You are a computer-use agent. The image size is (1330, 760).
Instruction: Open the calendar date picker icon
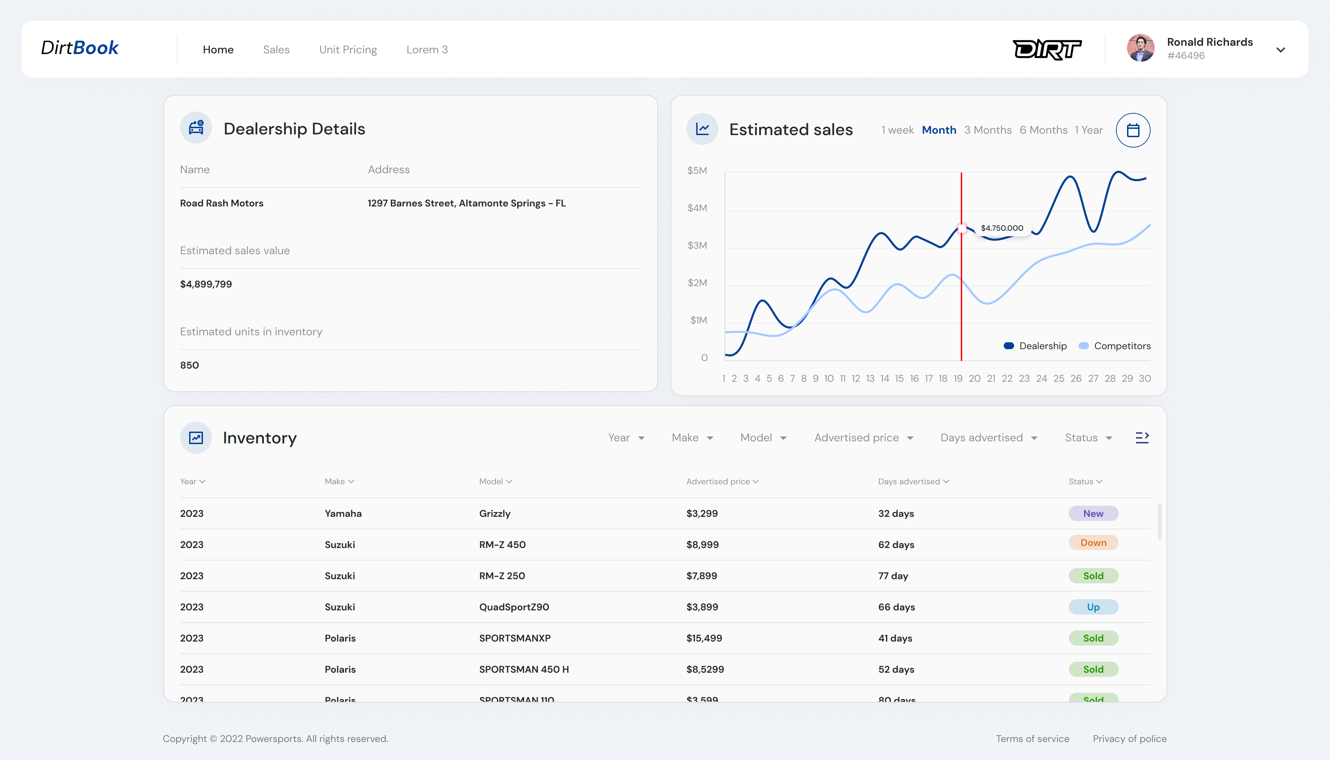click(x=1133, y=130)
